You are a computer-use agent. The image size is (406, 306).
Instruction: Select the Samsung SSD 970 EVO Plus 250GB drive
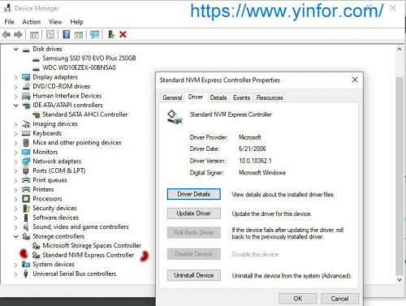point(89,58)
